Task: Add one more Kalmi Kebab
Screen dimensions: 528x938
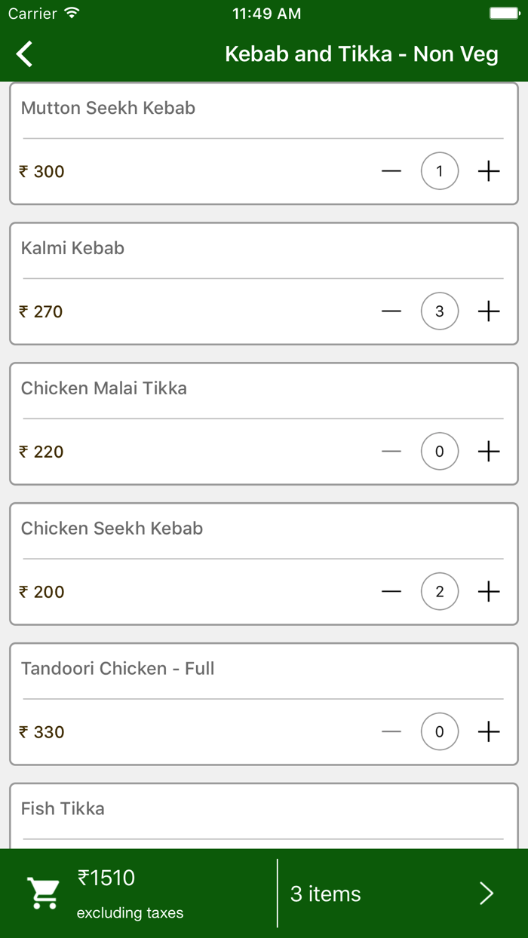Action: (489, 311)
